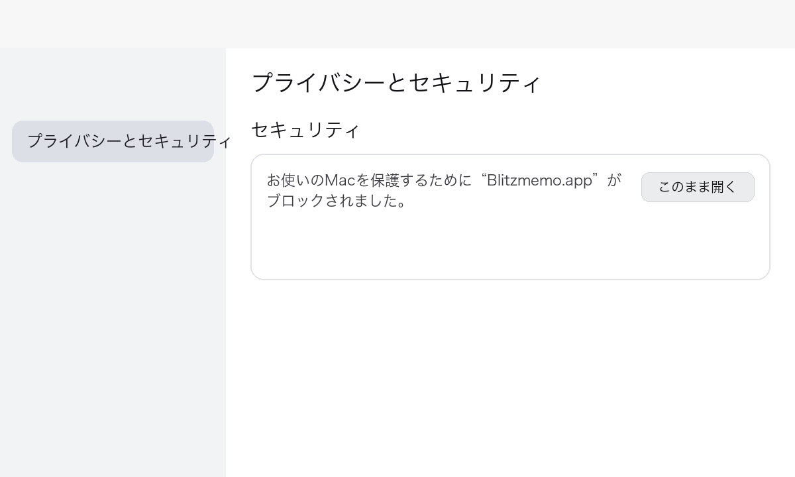
Task: Click the gray toolbar area at the top
Action: pos(397,23)
